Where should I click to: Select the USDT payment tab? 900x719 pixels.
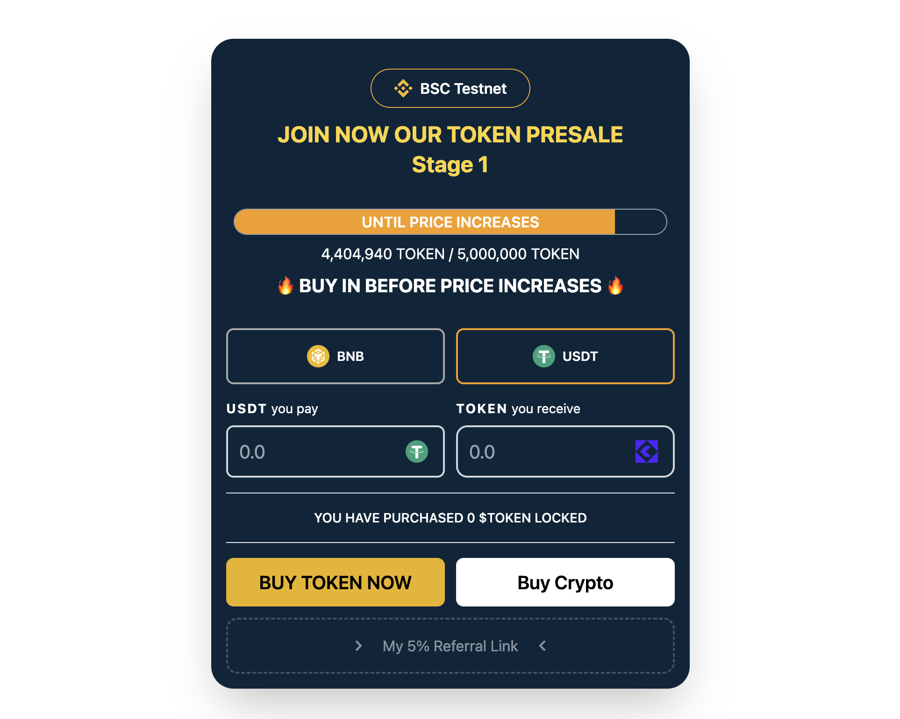click(564, 356)
